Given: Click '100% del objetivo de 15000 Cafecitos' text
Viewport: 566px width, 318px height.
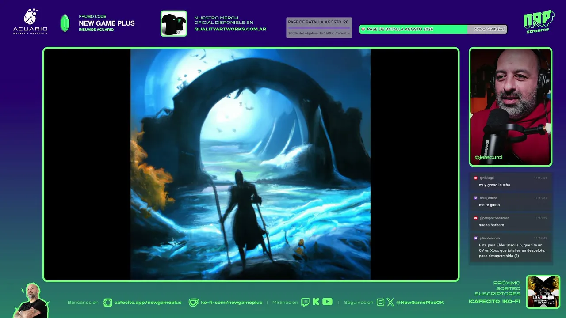Looking at the screenshot, I should click(x=319, y=33).
